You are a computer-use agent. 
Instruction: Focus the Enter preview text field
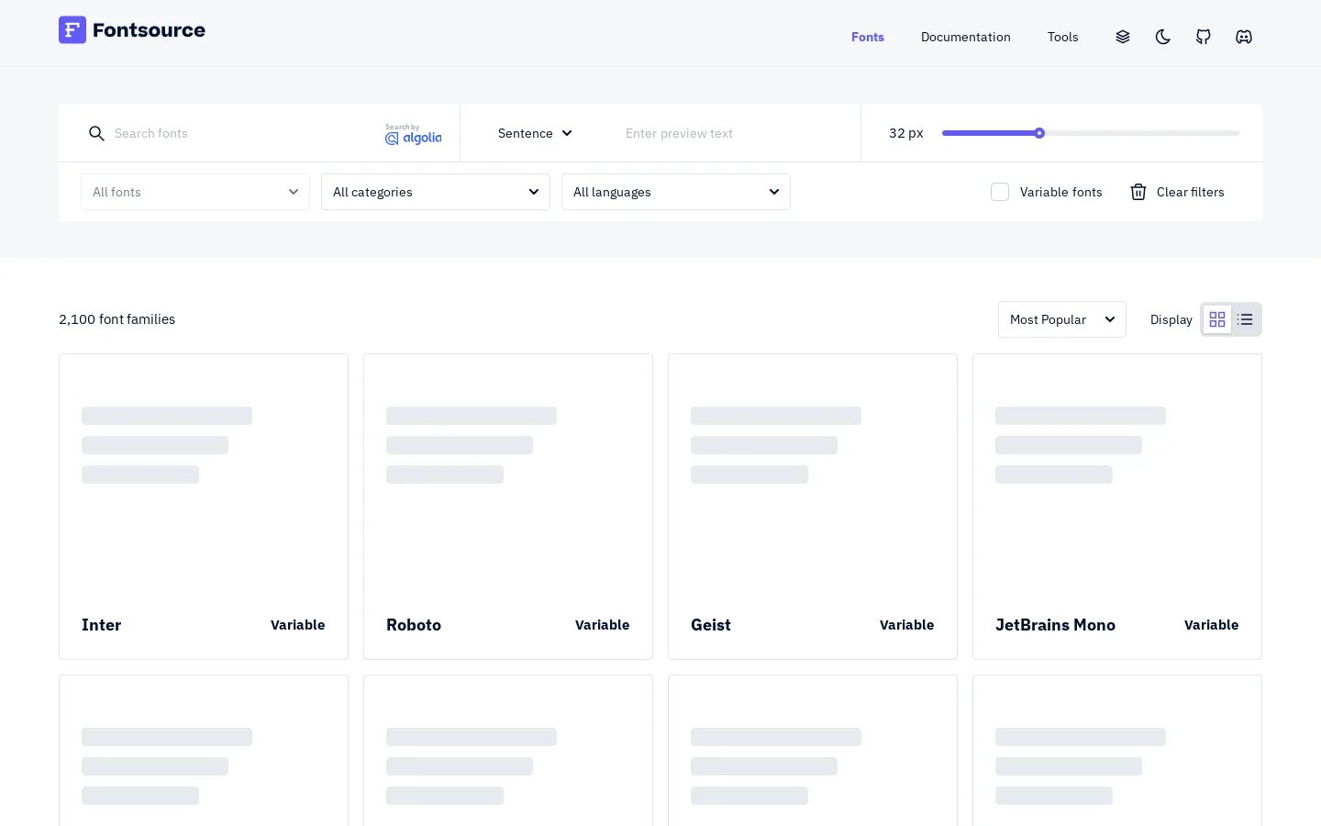[734, 133]
